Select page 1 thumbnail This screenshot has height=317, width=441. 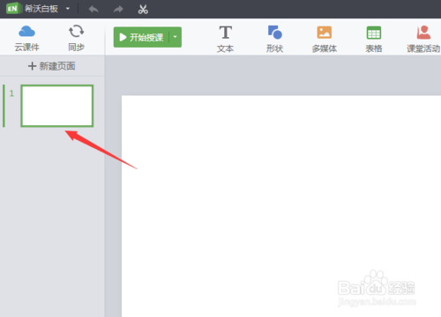(57, 106)
